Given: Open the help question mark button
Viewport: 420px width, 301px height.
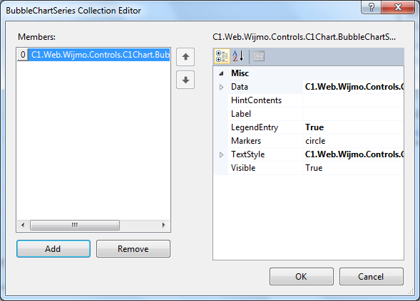Looking at the screenshot, I should (x=371, y=7).
